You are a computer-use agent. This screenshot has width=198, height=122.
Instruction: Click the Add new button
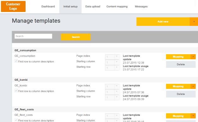163,21
